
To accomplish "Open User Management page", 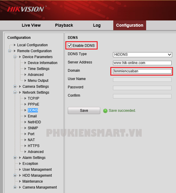I will (x=37, y=170).
